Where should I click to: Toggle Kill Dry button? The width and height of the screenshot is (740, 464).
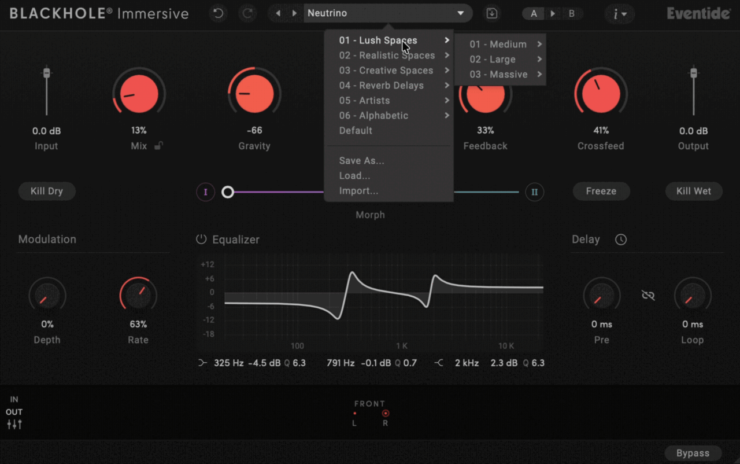tap(47, 192)
